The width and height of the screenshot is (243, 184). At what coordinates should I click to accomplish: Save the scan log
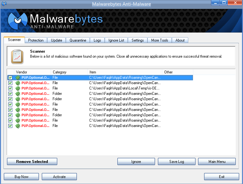177,161
